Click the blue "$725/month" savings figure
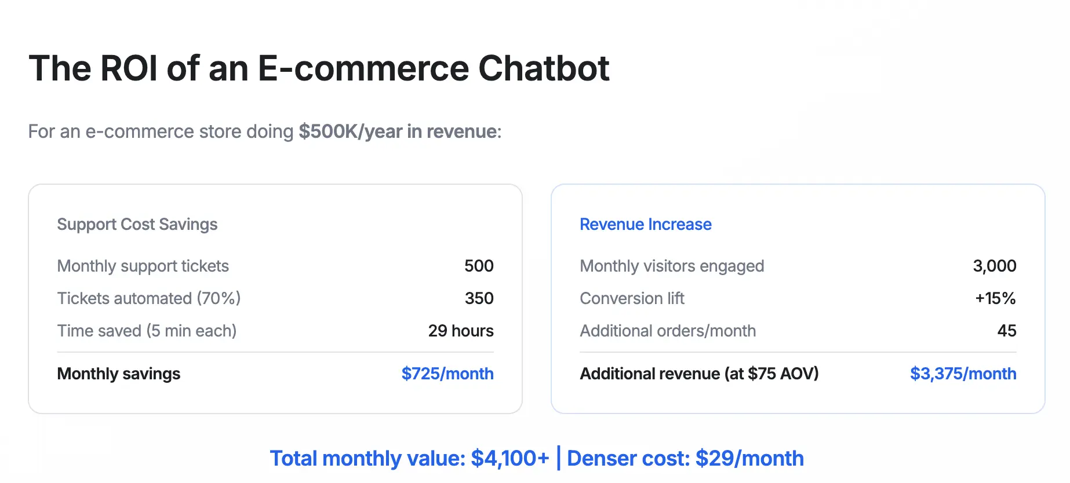The height and width of the screenshot is (483, 1070). tap(447, 374)
